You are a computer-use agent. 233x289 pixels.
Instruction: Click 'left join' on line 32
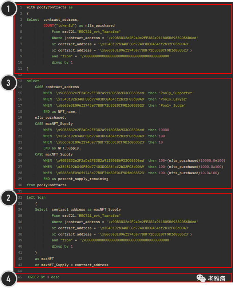click(36, 198)
